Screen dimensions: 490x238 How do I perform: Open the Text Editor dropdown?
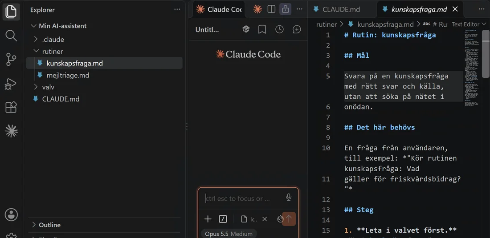[x=469, y=24]
